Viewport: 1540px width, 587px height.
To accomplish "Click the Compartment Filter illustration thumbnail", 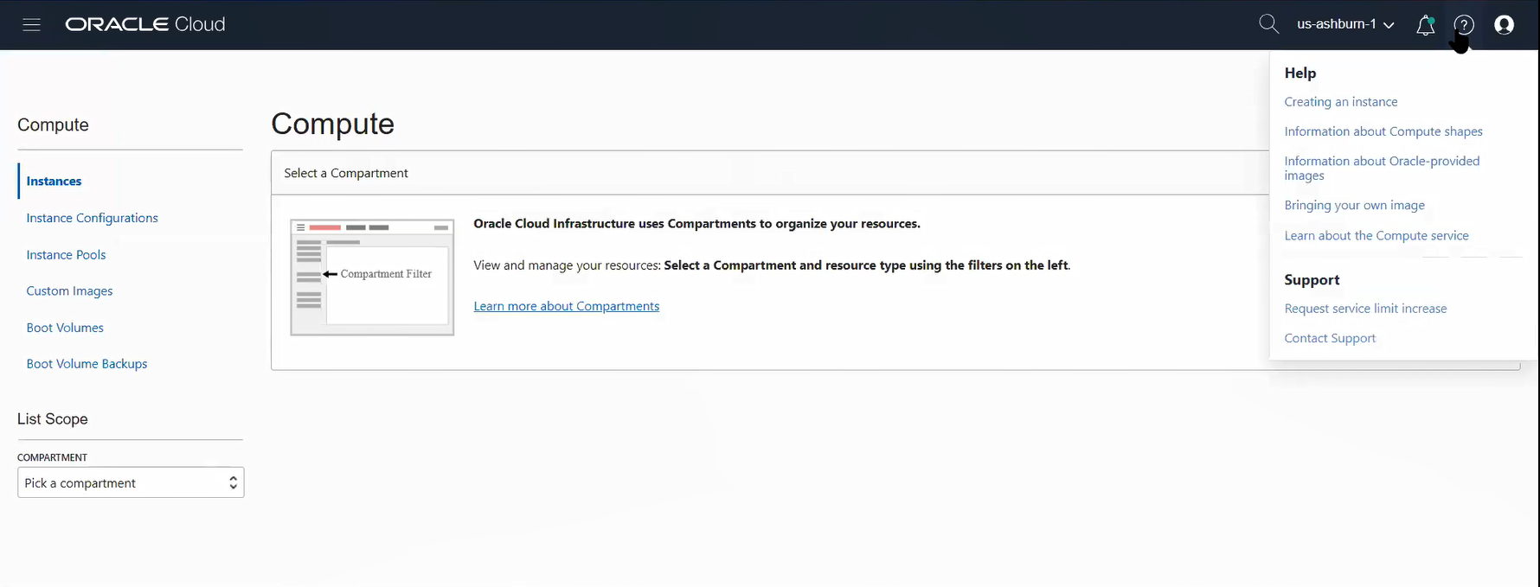I will coord(372,277).
